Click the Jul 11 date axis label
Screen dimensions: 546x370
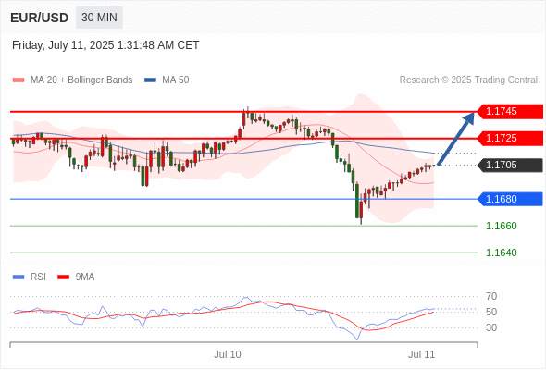point(422,354)
